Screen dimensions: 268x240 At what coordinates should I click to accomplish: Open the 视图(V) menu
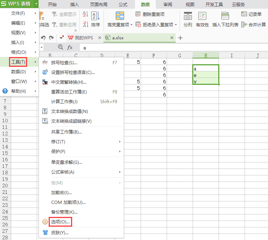click(19, 33)
